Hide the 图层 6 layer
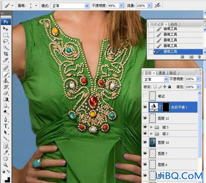 (145, 164)
